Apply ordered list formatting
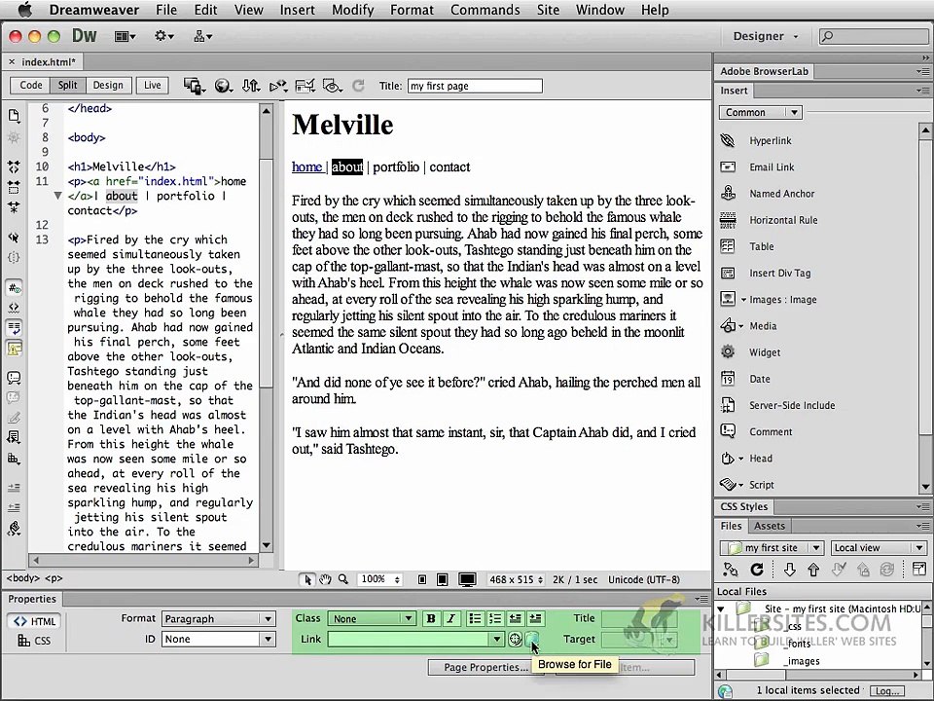The width and height of the screenshot is (934, 701). 495,619
